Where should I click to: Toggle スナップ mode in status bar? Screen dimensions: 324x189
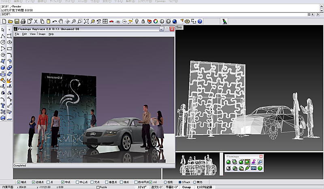click(x=142, y=187)
